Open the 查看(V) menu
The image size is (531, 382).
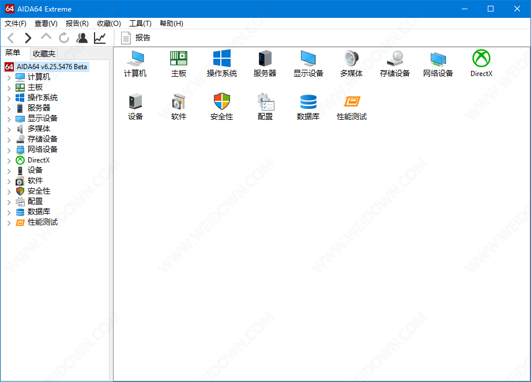(x=46, y=24)
